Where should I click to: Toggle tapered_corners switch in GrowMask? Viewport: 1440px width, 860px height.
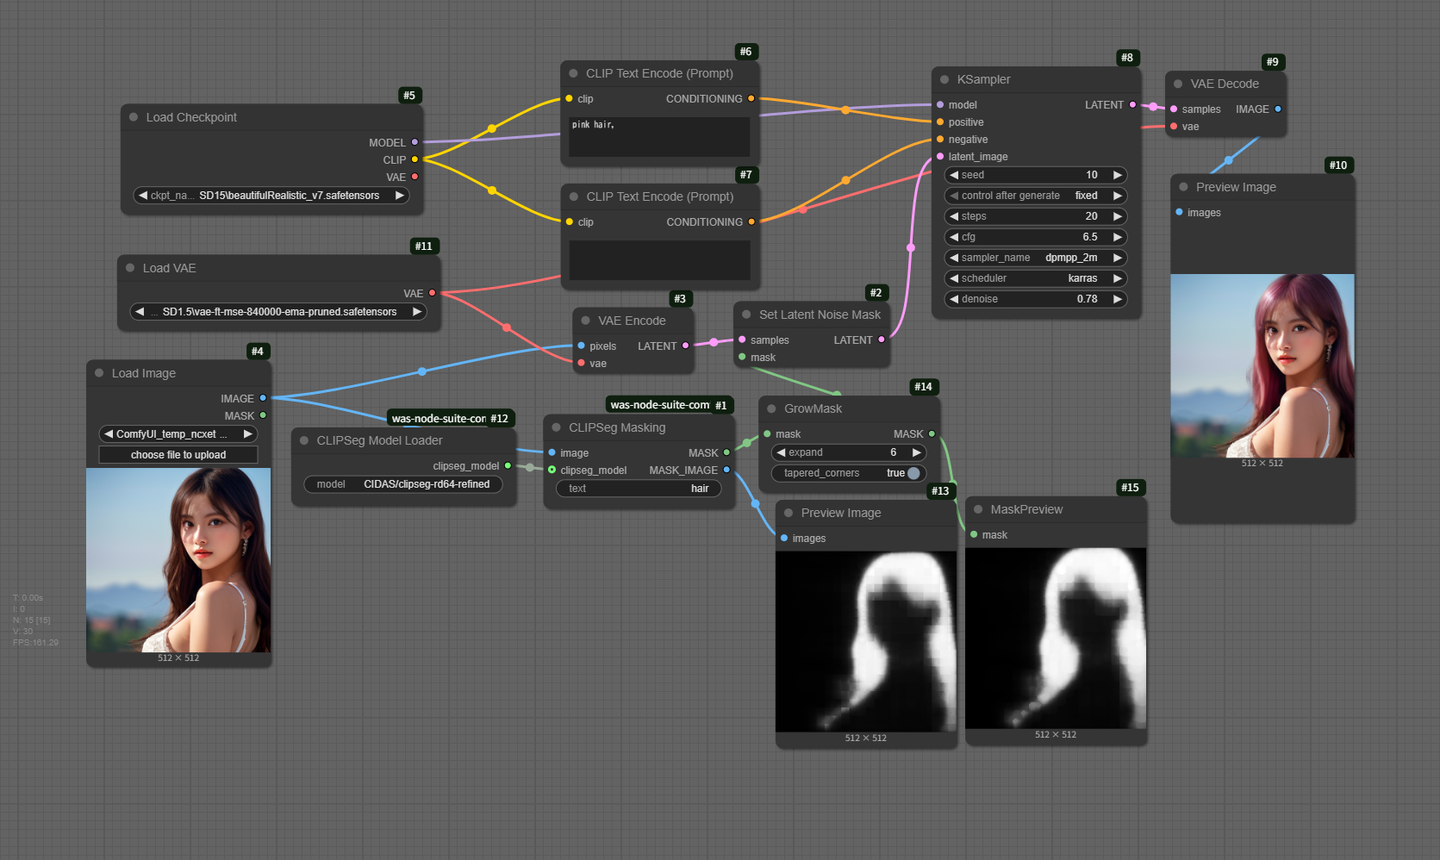(913, 473)
